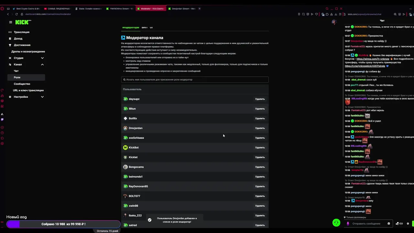This screenshot has width=414, height=233.
Task: Switch to the Модераторы tab
Action: tap(131, 28)
